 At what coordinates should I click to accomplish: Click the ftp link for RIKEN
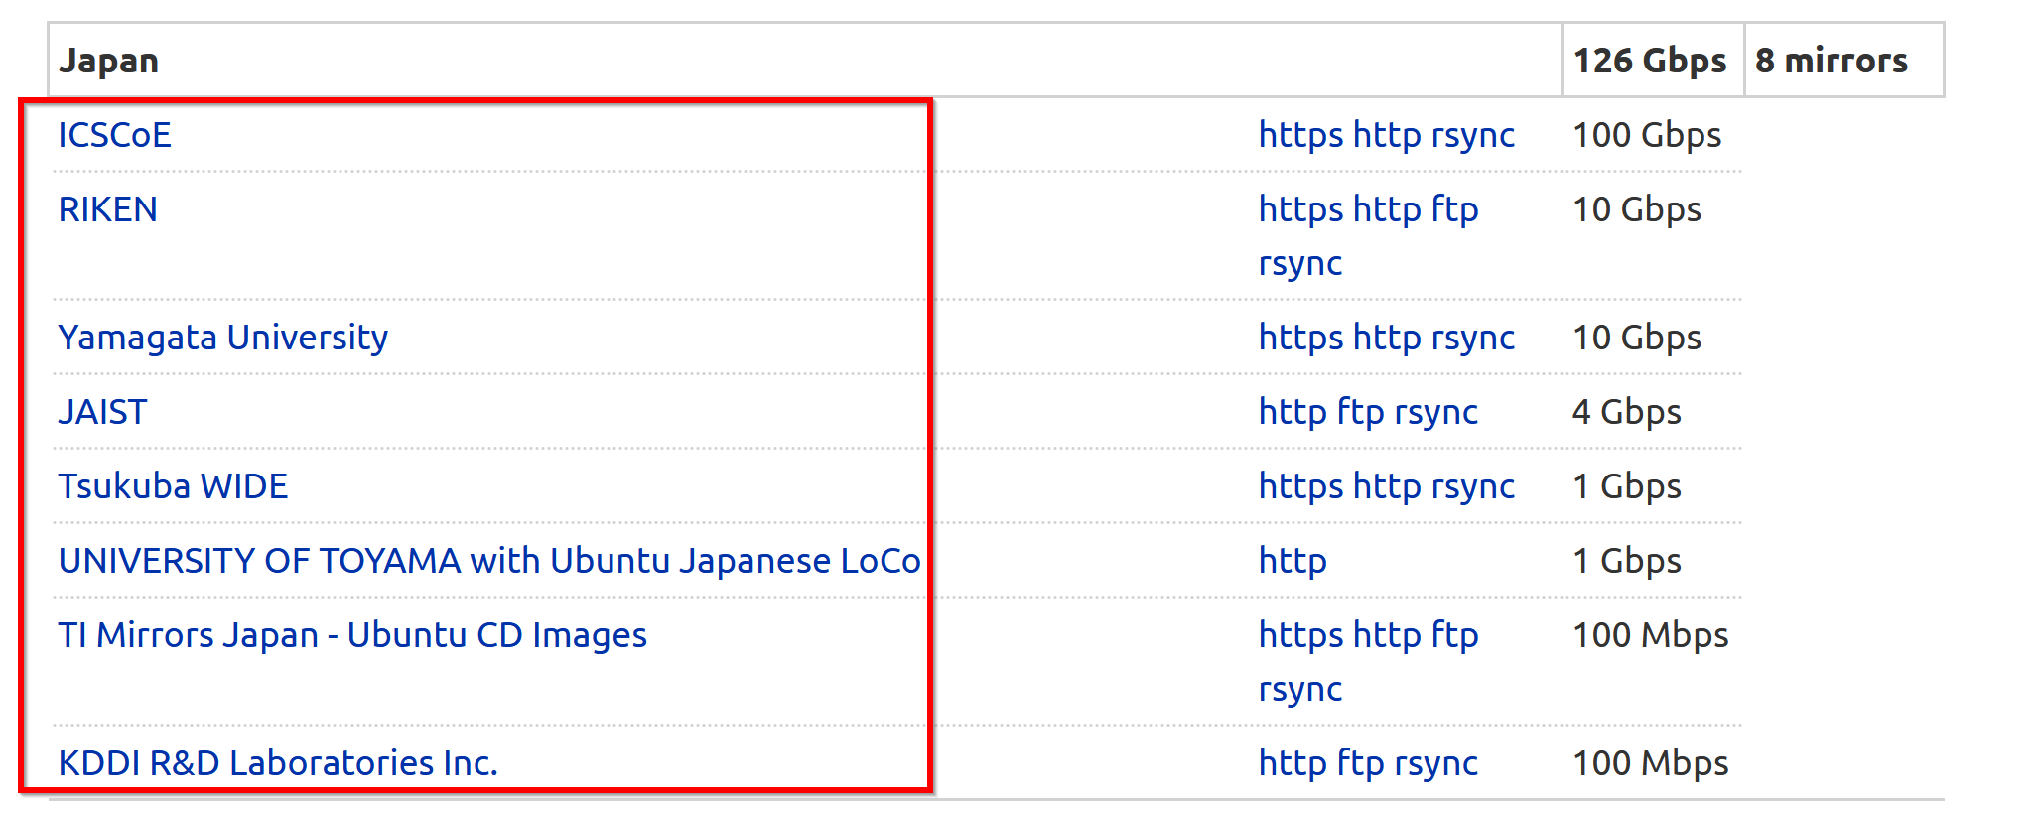click(1454, 209)
